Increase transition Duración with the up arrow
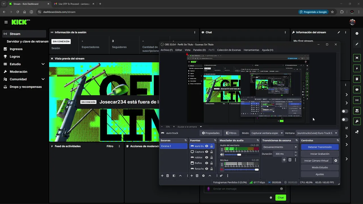This screenshot has height=204, width=363. click(x=296, y=152)
